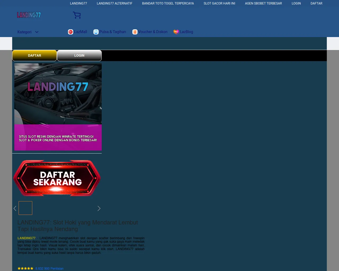This screenshot has height=271, width=339.
Task: Go to previous thumbnail with left arrow
Action: pyautogui.click(x=15, y=209)
